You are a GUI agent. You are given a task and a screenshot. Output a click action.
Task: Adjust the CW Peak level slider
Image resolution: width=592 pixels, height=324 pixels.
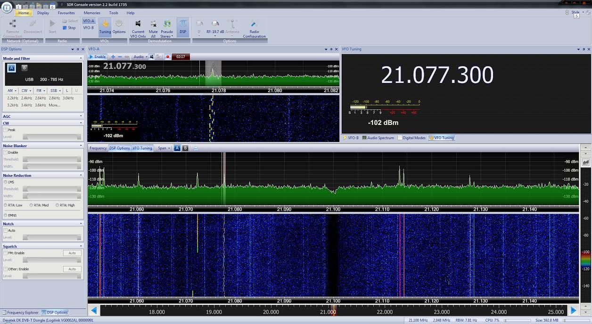click(x=52, y=137)
